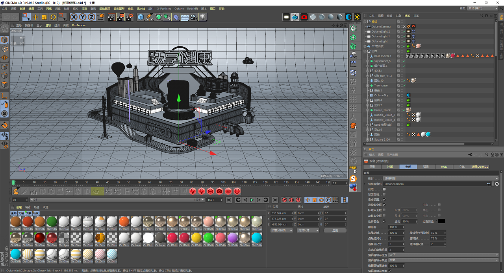The width and height of the screenshot is (504, 273).
Task: Expand the 87 弯曲板 object
Action: [x=365, y=46]
